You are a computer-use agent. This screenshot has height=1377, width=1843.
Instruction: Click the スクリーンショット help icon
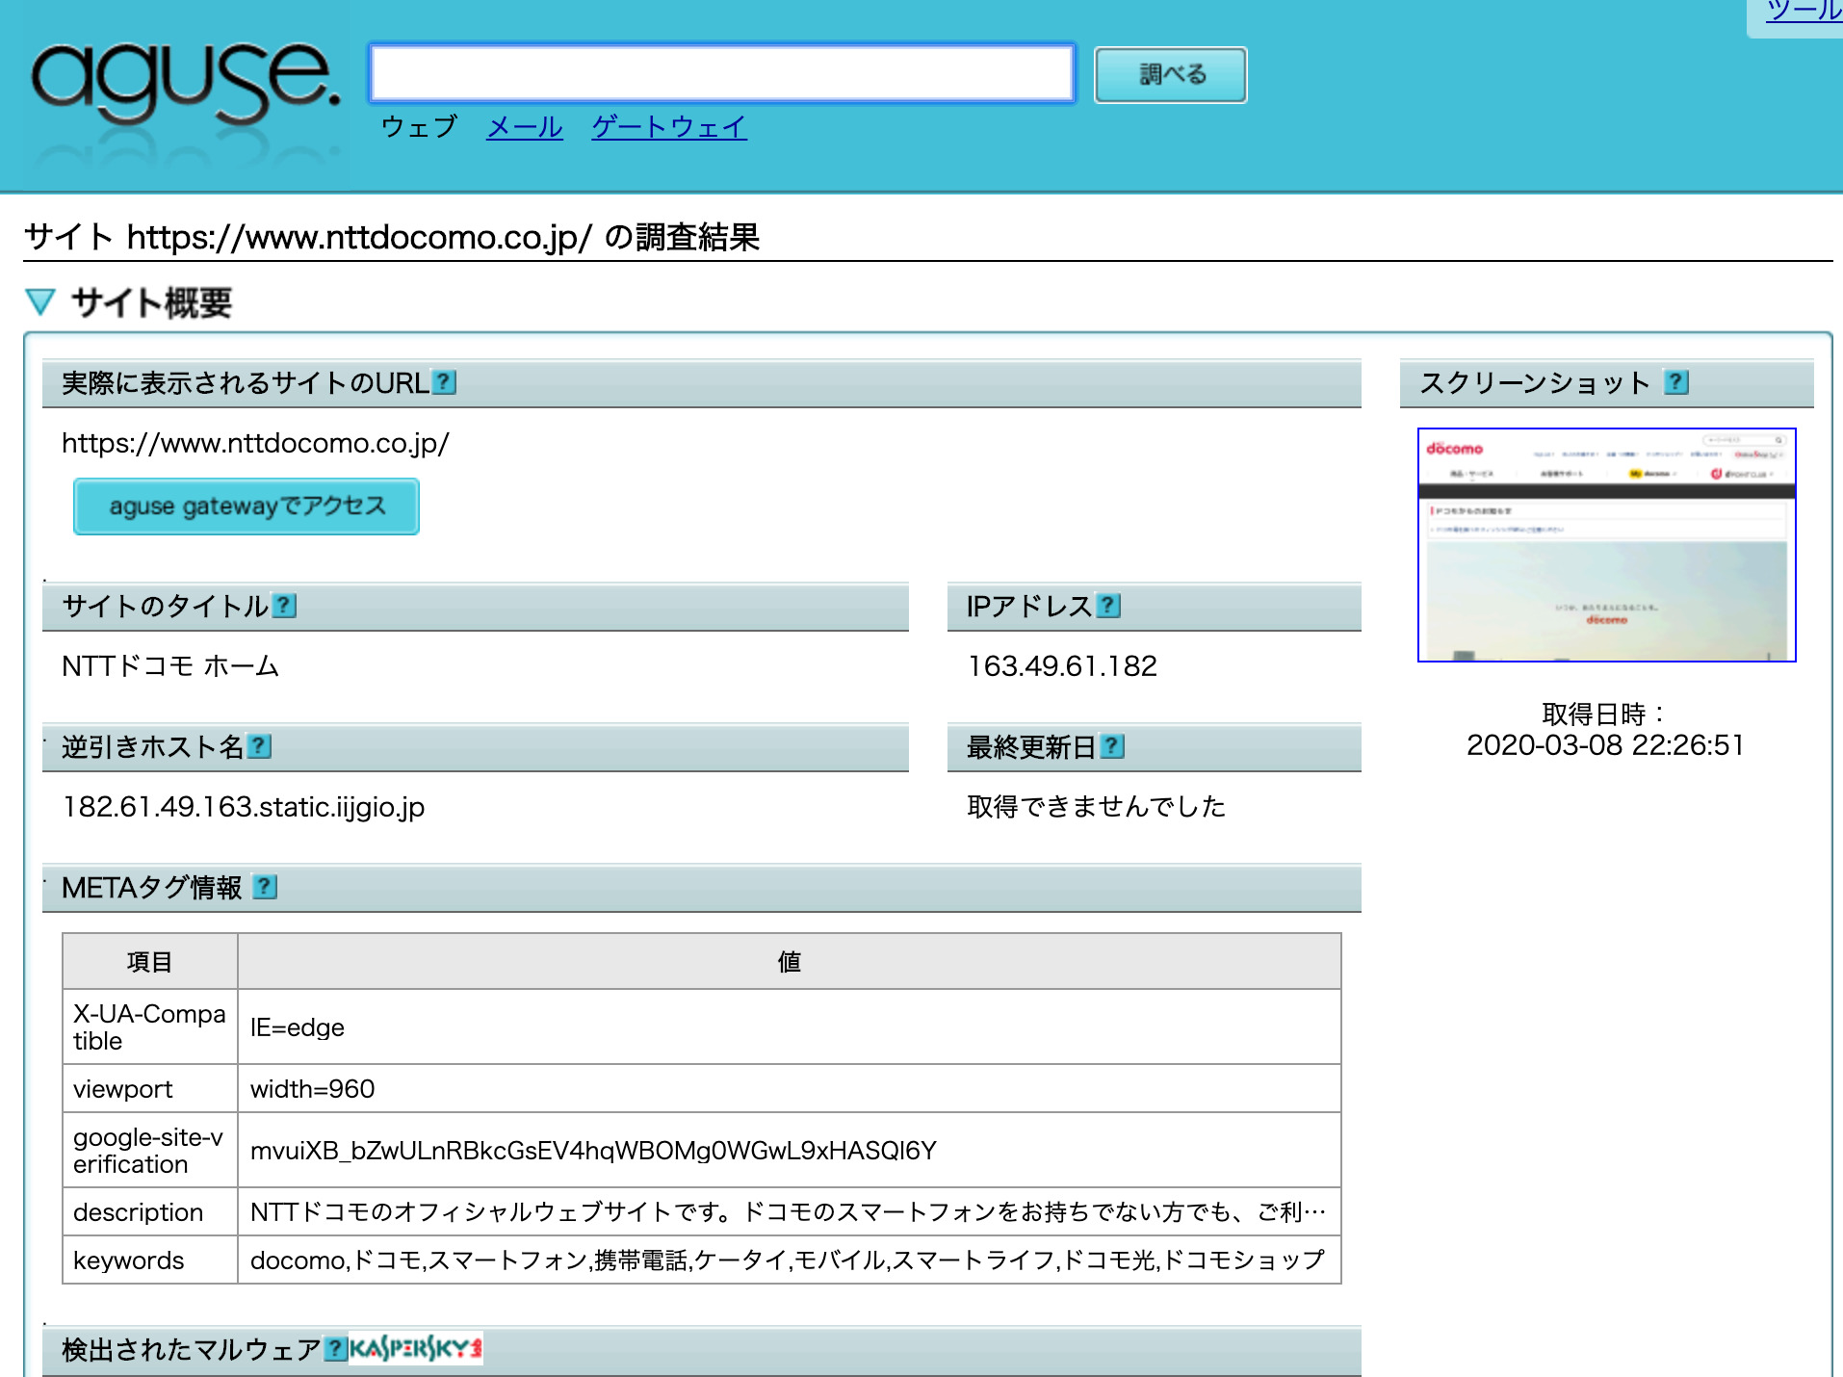[1676, 382]
